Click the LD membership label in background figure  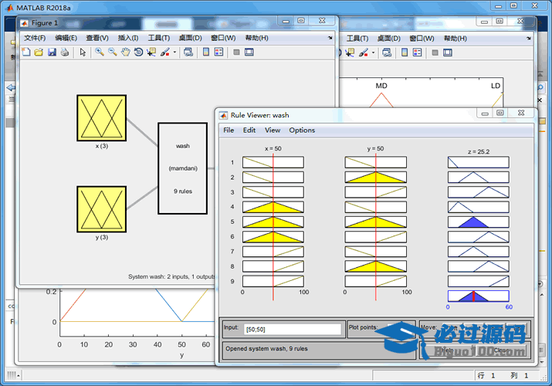click(x=496, y=86)
